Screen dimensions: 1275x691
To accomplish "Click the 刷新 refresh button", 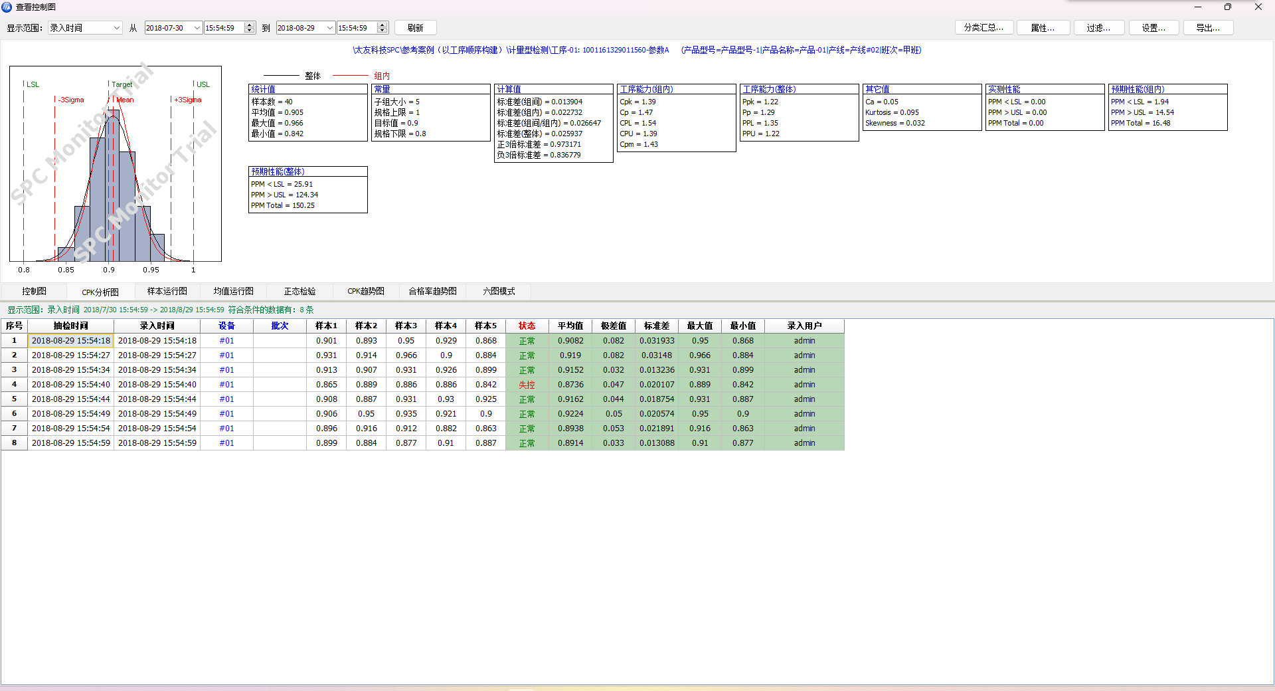I will tap(415, 28).
